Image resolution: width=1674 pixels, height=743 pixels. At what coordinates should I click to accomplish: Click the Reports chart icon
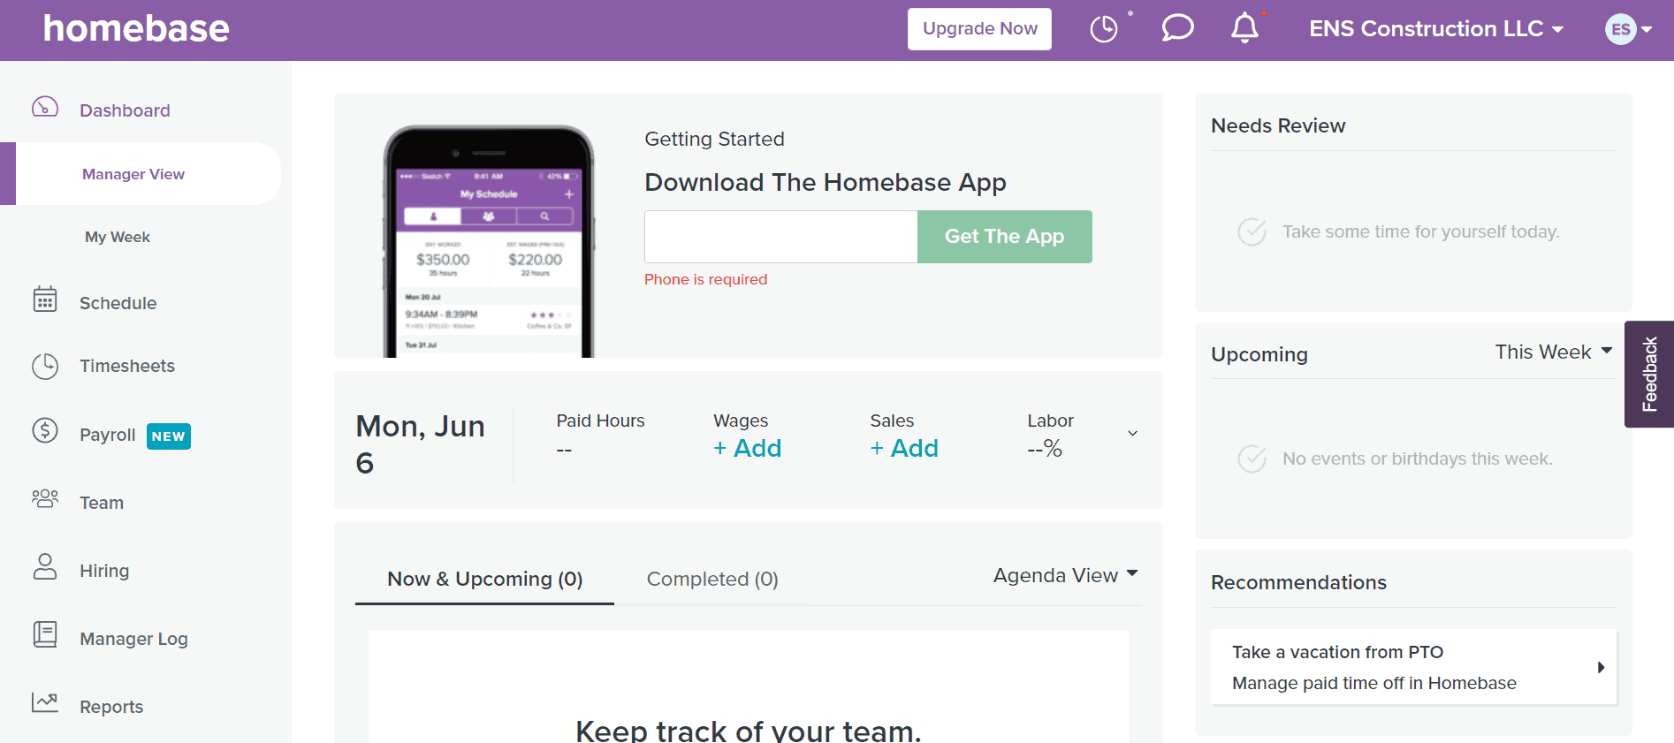click(x=45, y=702)
